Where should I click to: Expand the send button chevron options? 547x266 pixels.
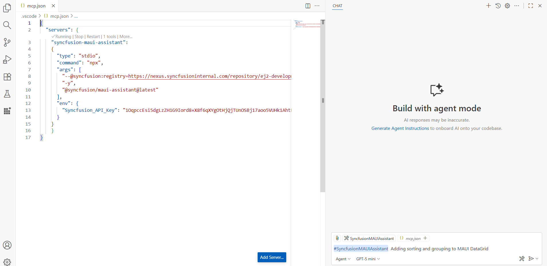coord(537,259)
